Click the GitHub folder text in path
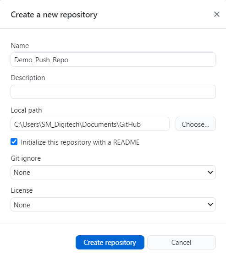This screenshot has height=260, width=226. 130,125
